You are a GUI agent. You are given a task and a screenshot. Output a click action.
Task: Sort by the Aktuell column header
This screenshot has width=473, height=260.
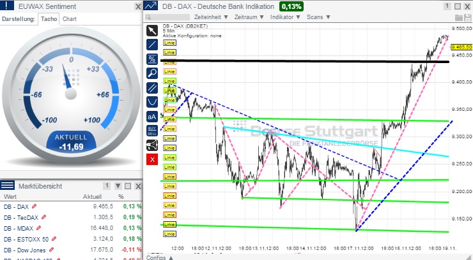click(x=92, y=197)
